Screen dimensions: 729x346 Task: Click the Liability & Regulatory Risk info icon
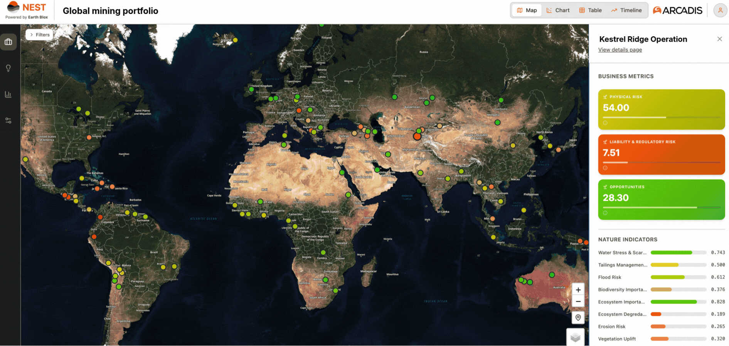605,168
